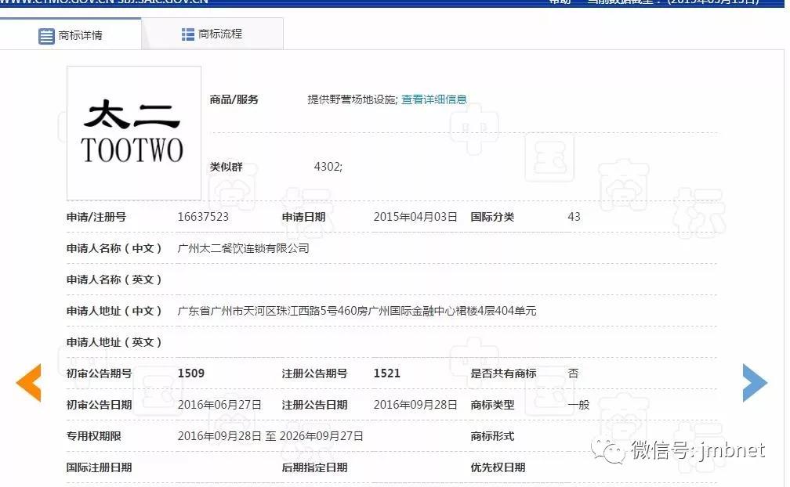790x487 pixels.
Task: Click the 申请日期 label
Action: click(303, 218)
